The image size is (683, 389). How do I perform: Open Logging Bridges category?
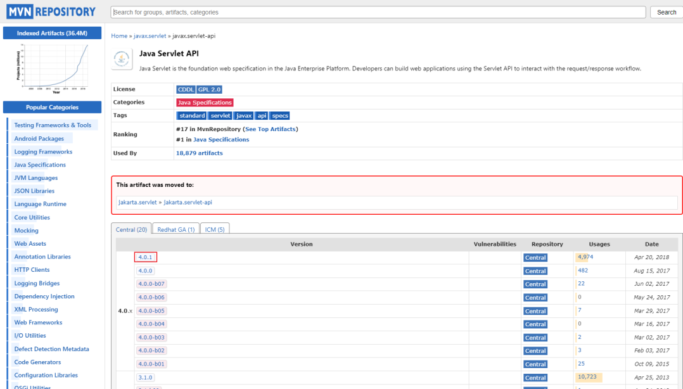tap(37, 283)
